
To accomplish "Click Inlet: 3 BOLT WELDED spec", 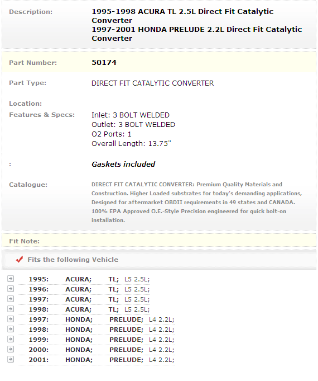I will pos(131,115).
